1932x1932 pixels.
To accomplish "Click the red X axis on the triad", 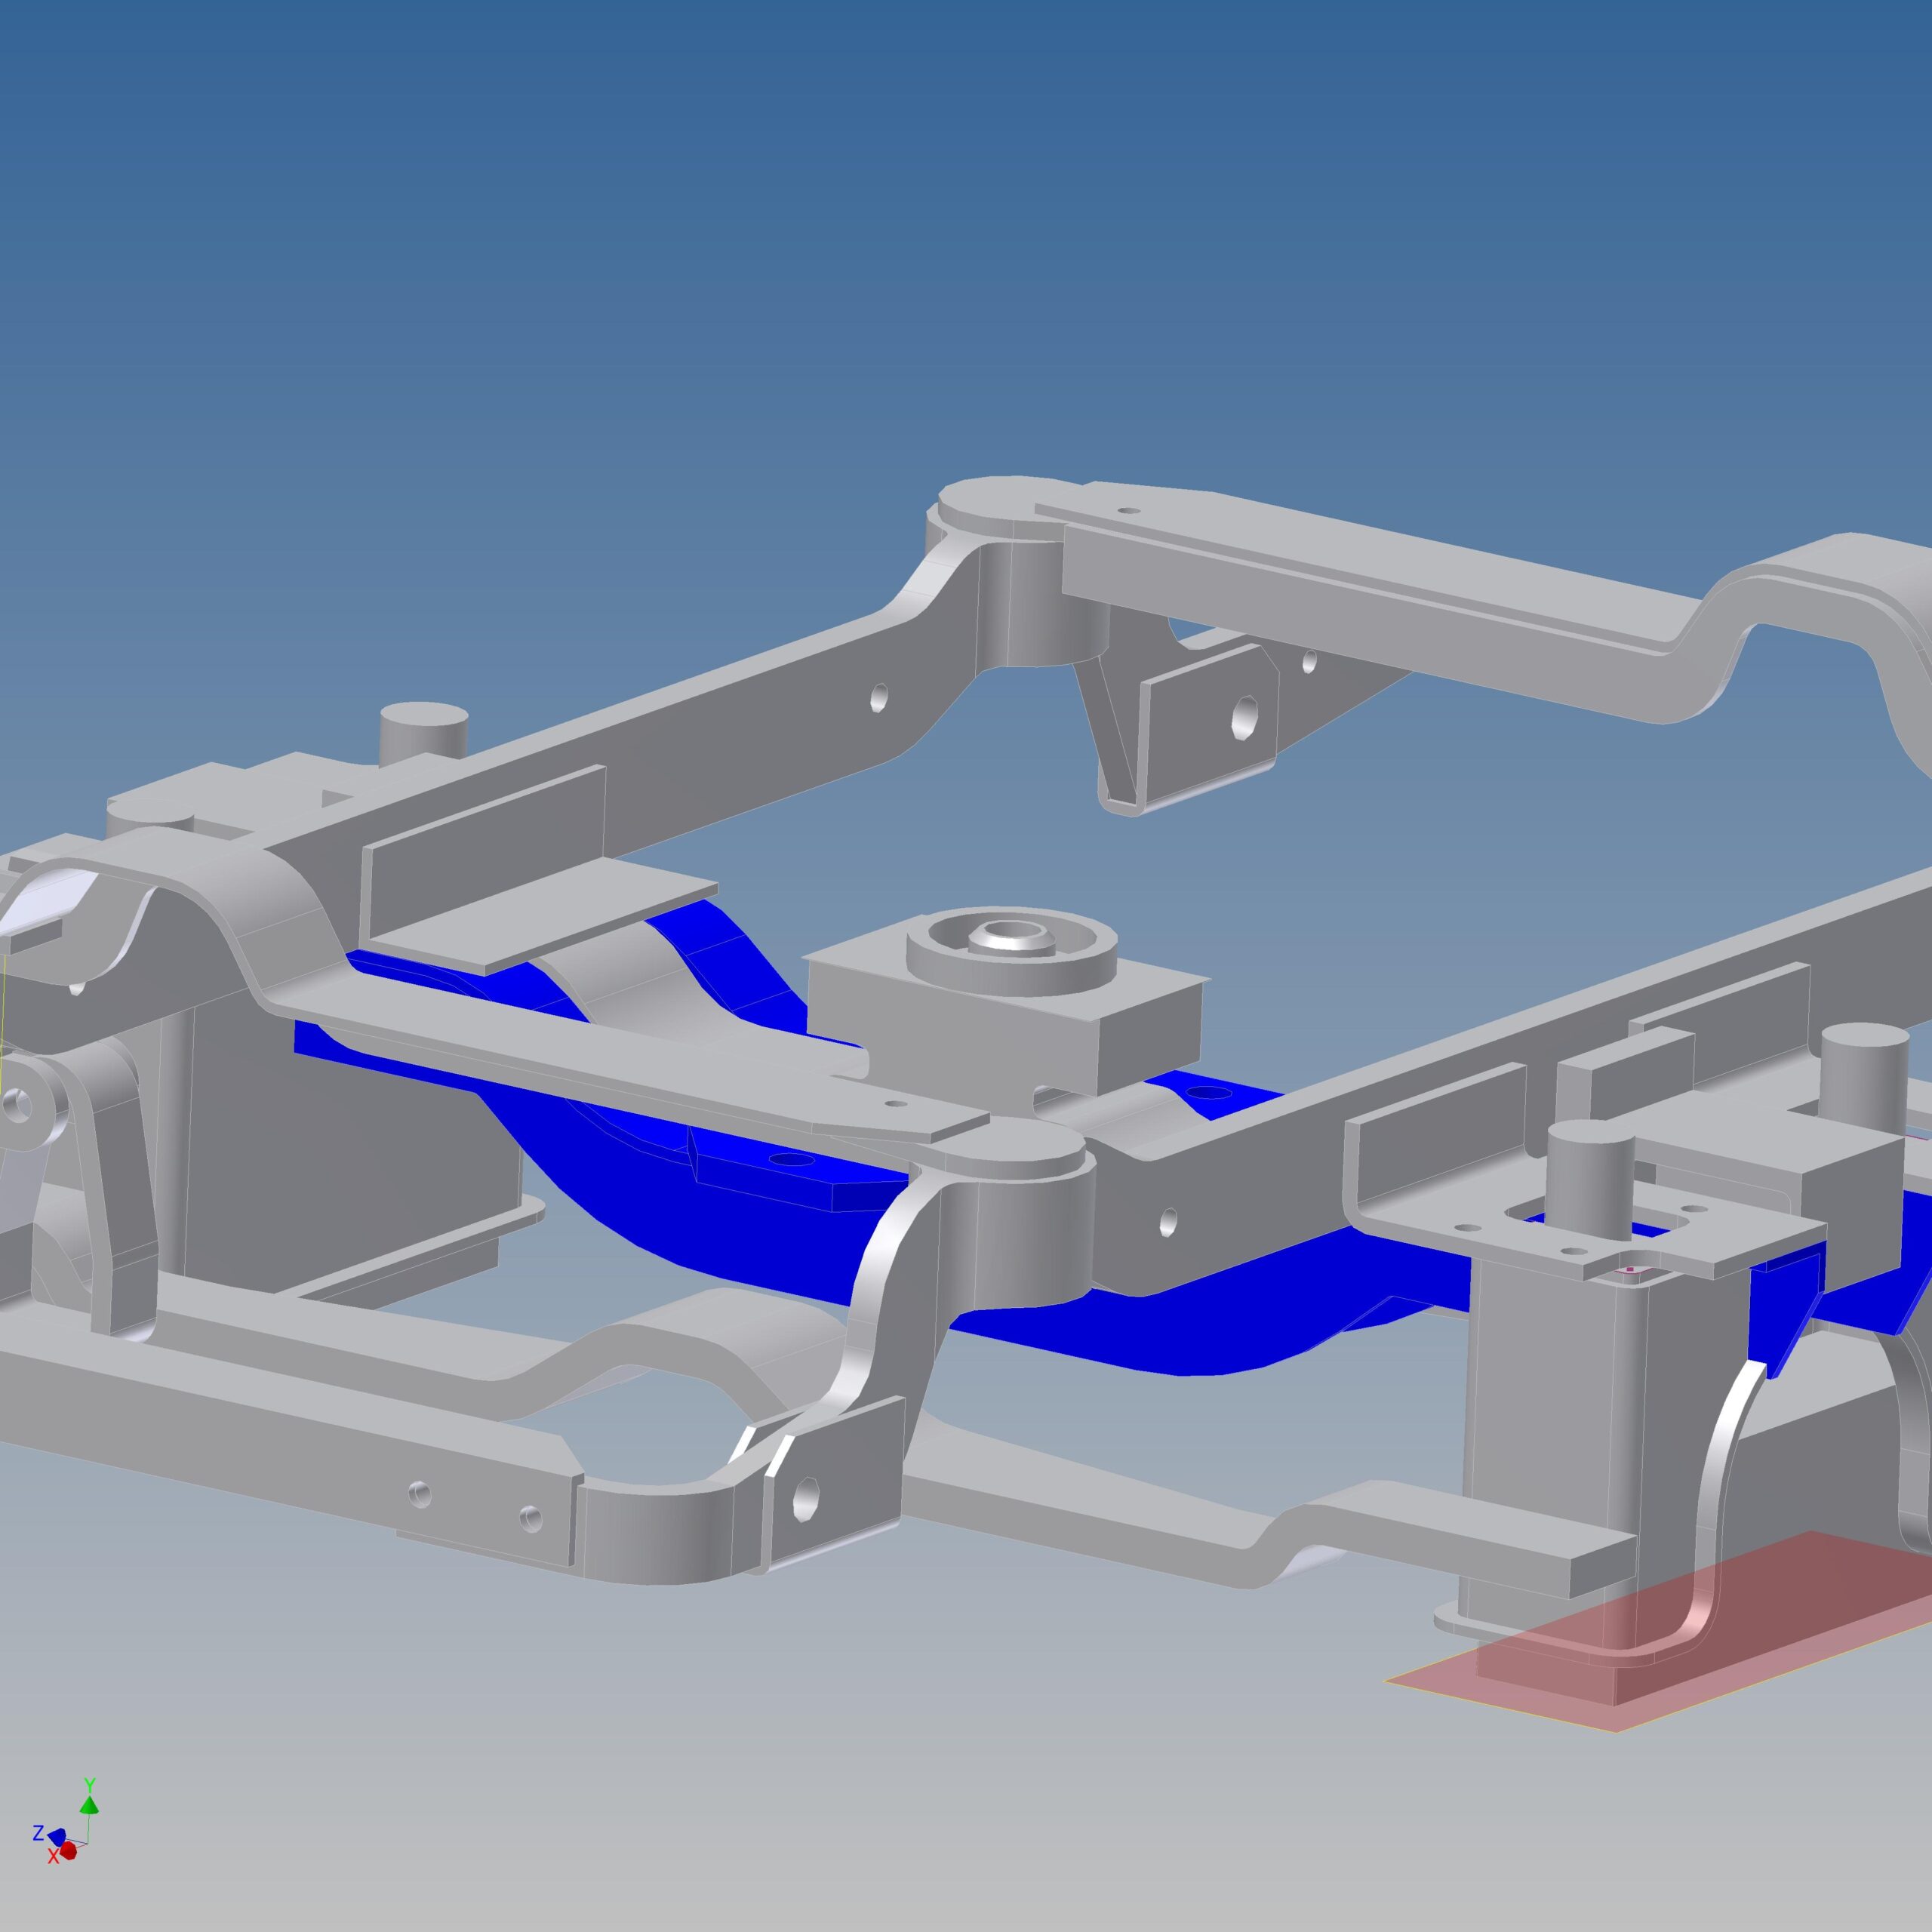I will click(68, 1851).
